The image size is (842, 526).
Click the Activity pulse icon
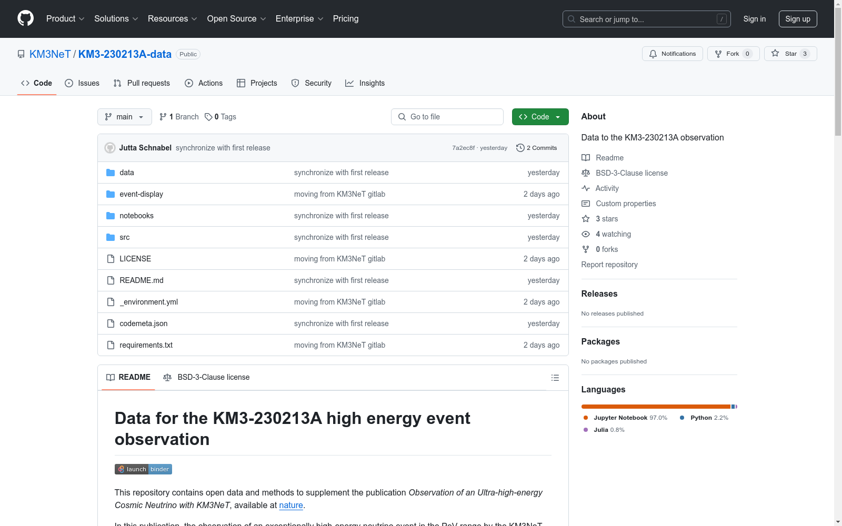[x=586, y=188]
